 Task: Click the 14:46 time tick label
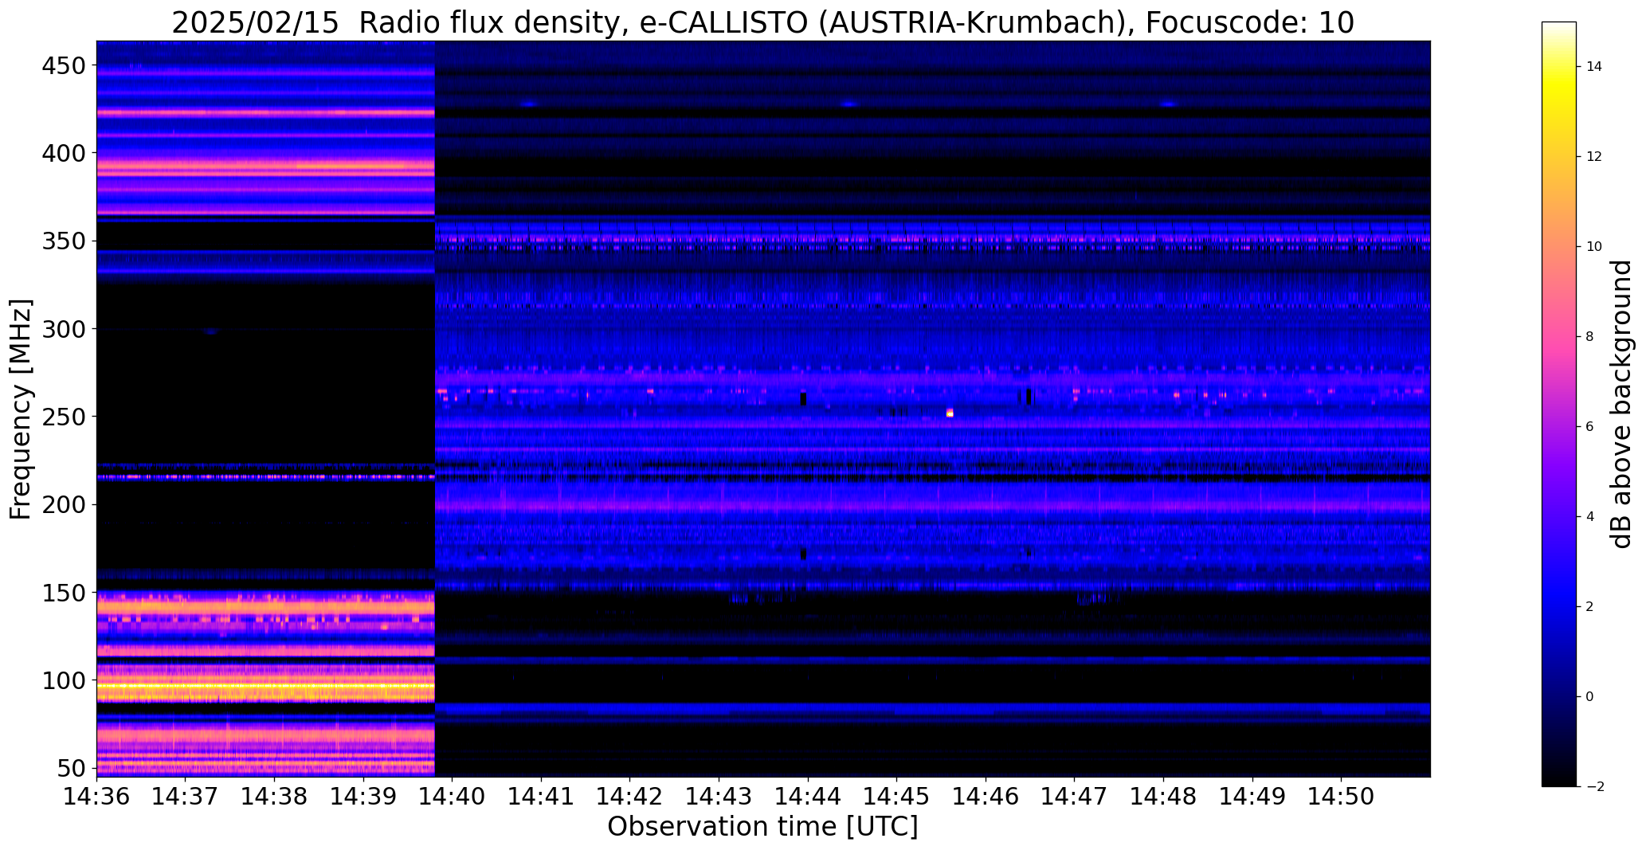986,797
